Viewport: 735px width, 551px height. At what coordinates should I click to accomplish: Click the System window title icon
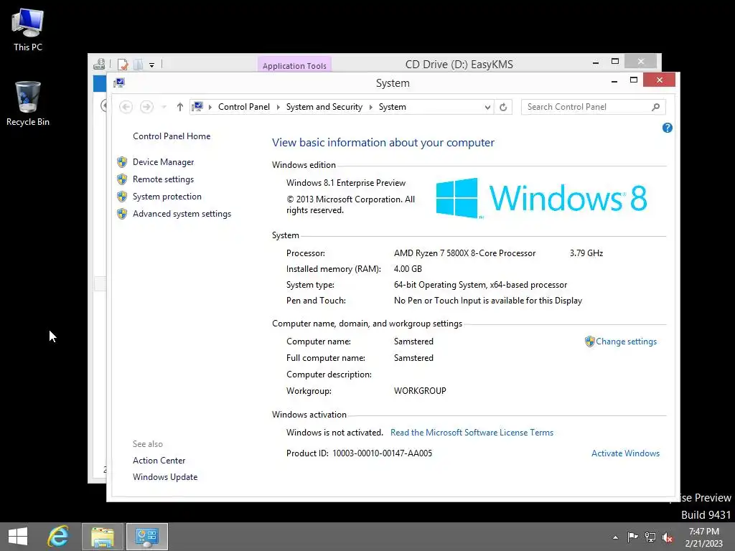[x=119, y=83]
